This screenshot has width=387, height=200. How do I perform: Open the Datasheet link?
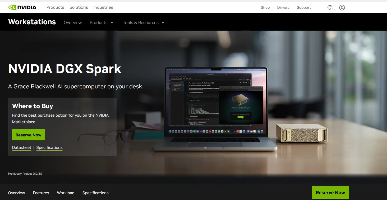22,147
